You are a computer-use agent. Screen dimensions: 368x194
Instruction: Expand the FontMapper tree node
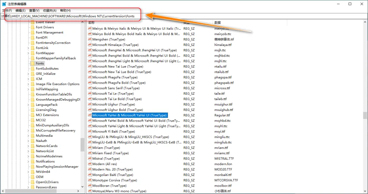tap(28, 53)
